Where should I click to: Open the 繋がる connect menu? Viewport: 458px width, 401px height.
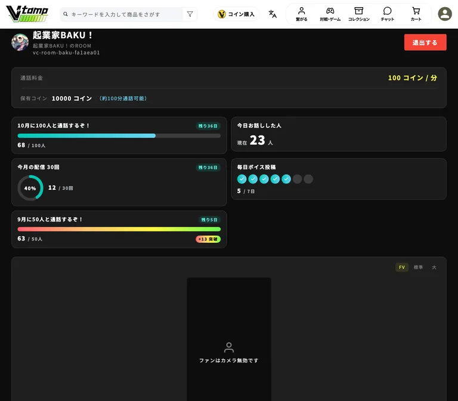point(301,14)
